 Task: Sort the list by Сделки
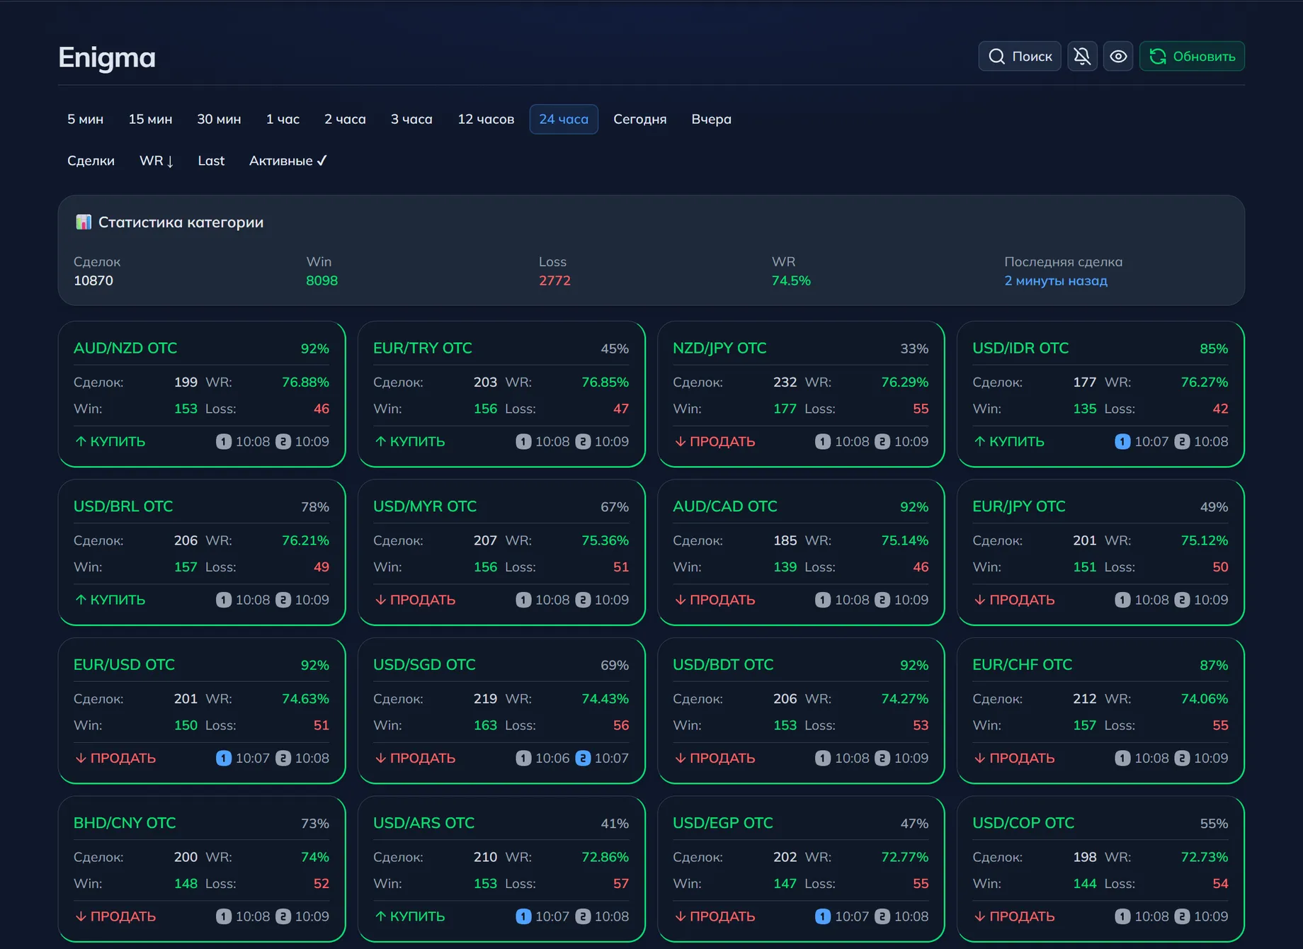pyautogui.click(x=91, y=161)
